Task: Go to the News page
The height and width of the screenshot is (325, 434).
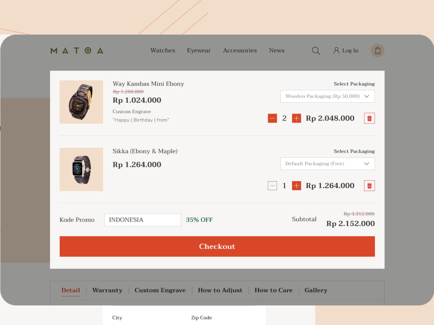Action: (x=277, y=50)
